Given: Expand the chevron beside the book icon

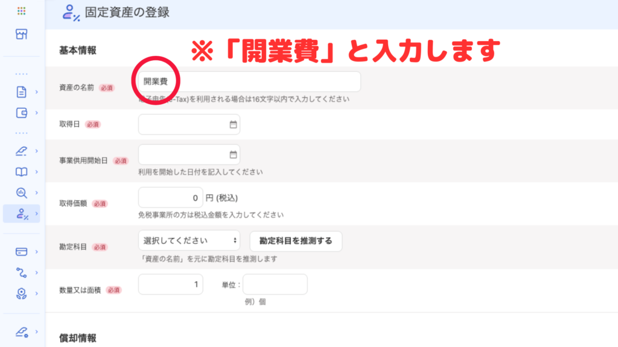Looking at the screenshot, I should tap(37, 172).
